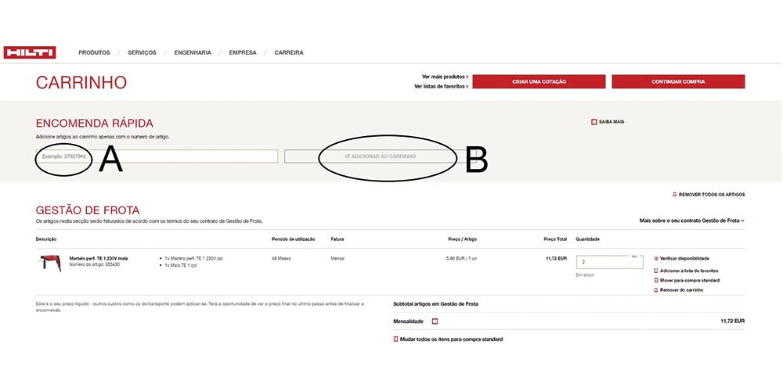Click the Remover todos os artigos icon

675,195
